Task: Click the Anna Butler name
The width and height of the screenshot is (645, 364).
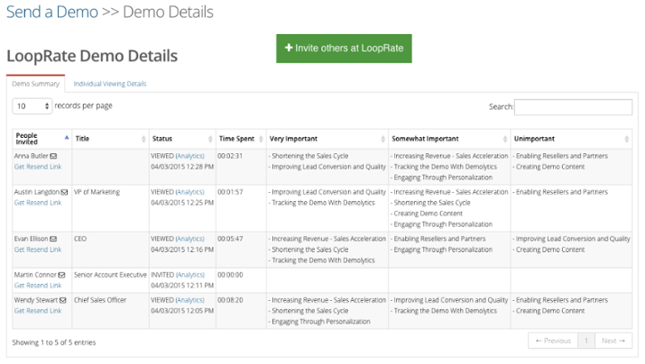Action: click(32, 156)
